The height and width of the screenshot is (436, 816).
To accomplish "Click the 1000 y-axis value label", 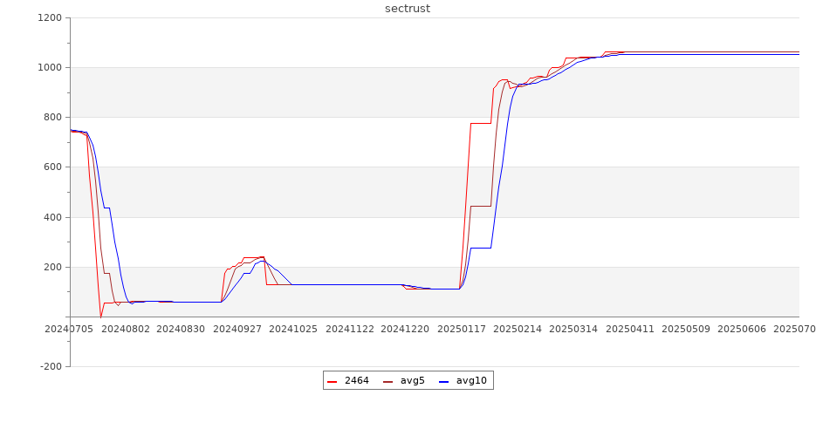I will (50, 68).
